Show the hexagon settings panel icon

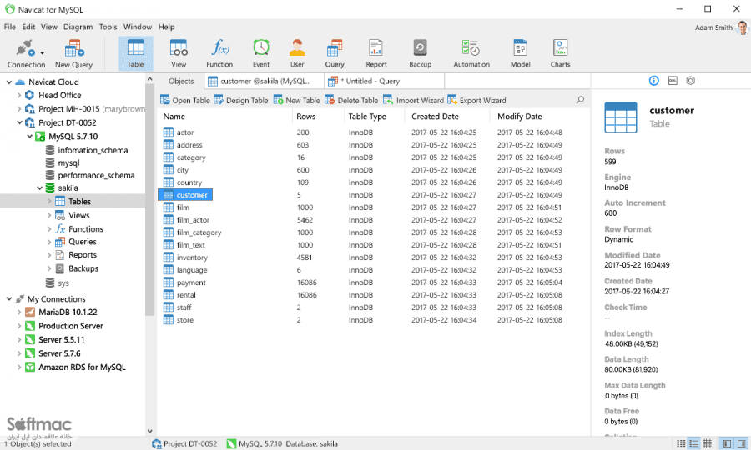click(x=690, y=81)
